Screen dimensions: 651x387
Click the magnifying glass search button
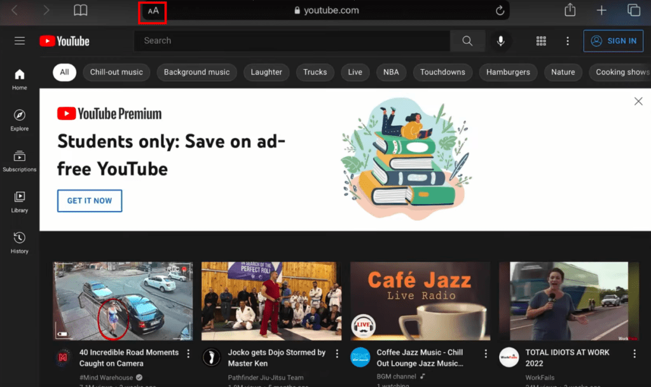coord(467,41)
